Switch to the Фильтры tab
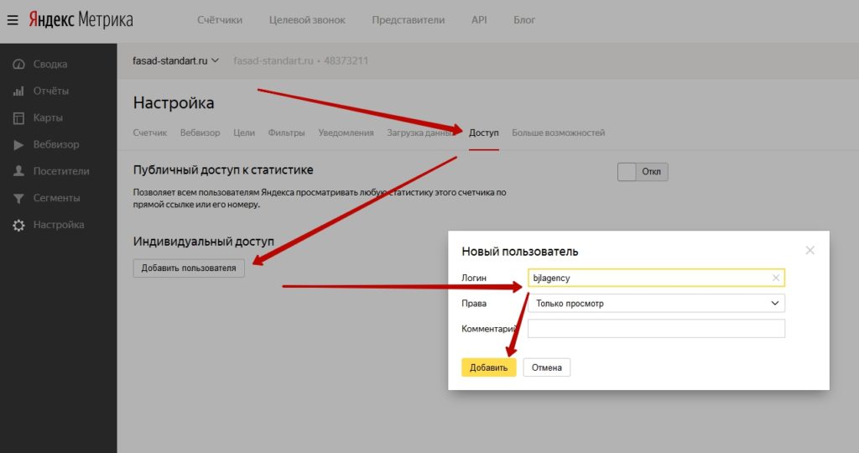Screen dimensions: 859x453 287,133
